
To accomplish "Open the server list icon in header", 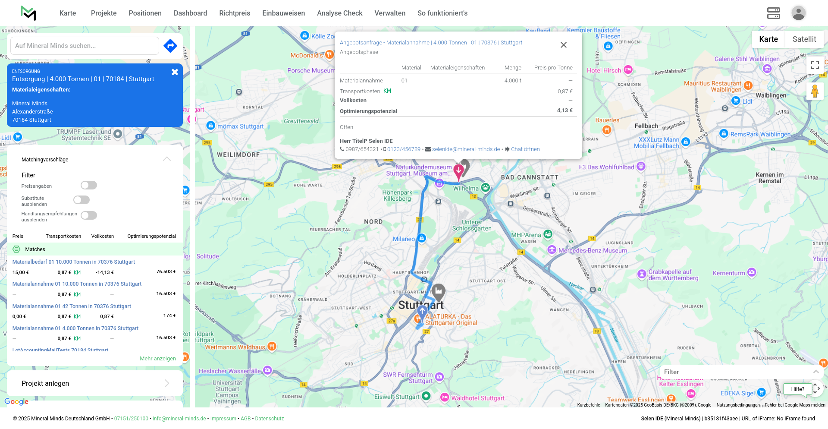I will [773, 13].
